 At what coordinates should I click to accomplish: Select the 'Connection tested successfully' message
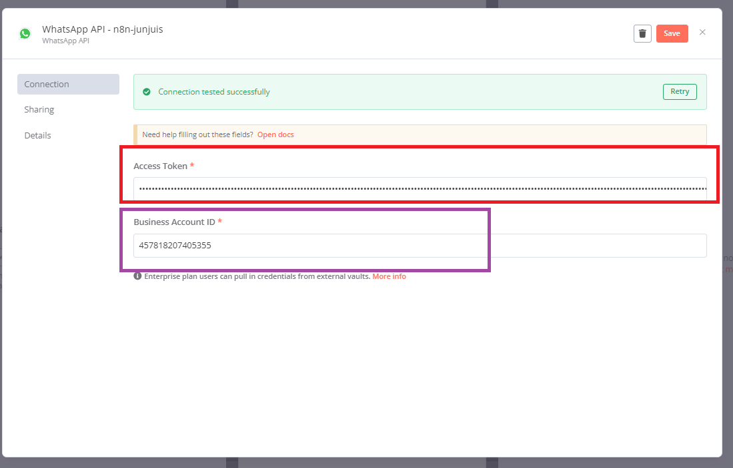[214, 92]
